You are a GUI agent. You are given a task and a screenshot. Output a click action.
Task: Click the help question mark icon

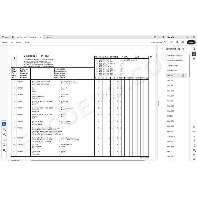(155, 37)
